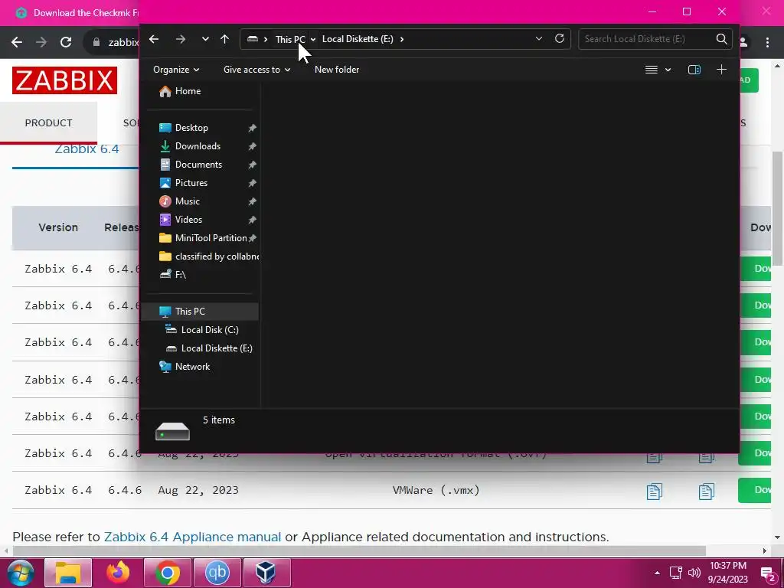784x588 pixels.
Task: Click the browser tab Download the Checkmk
Action: coord(76,12)
